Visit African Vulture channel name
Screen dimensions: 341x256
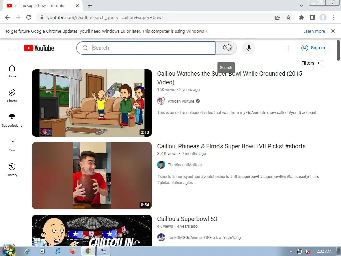[181, 101]
